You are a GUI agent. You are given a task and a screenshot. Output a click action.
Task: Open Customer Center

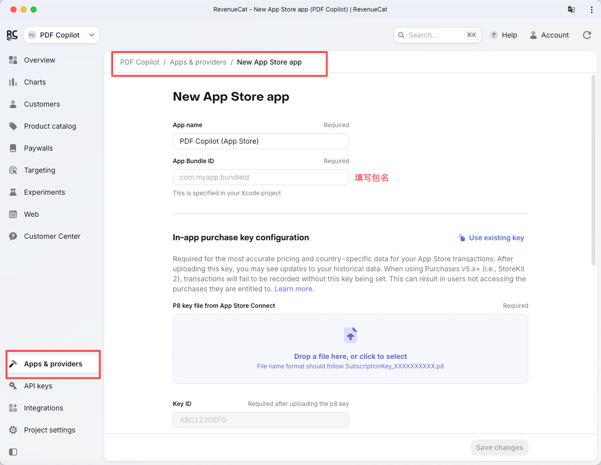[52, 236]
